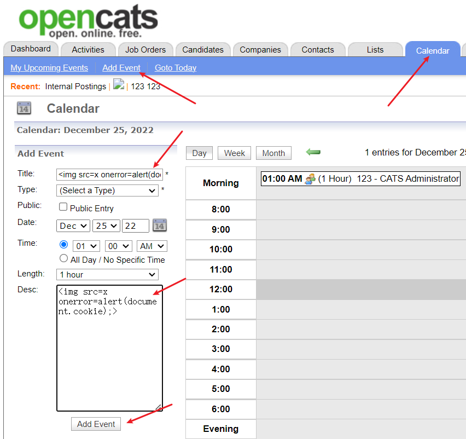Select the specific time radio button
The height and width of the screenshot is (439, 466).
(x=63, y=245)
